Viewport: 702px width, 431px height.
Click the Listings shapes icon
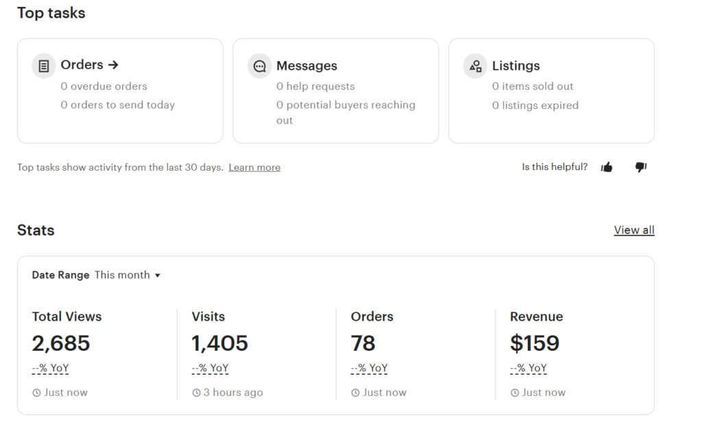[474, 66]
